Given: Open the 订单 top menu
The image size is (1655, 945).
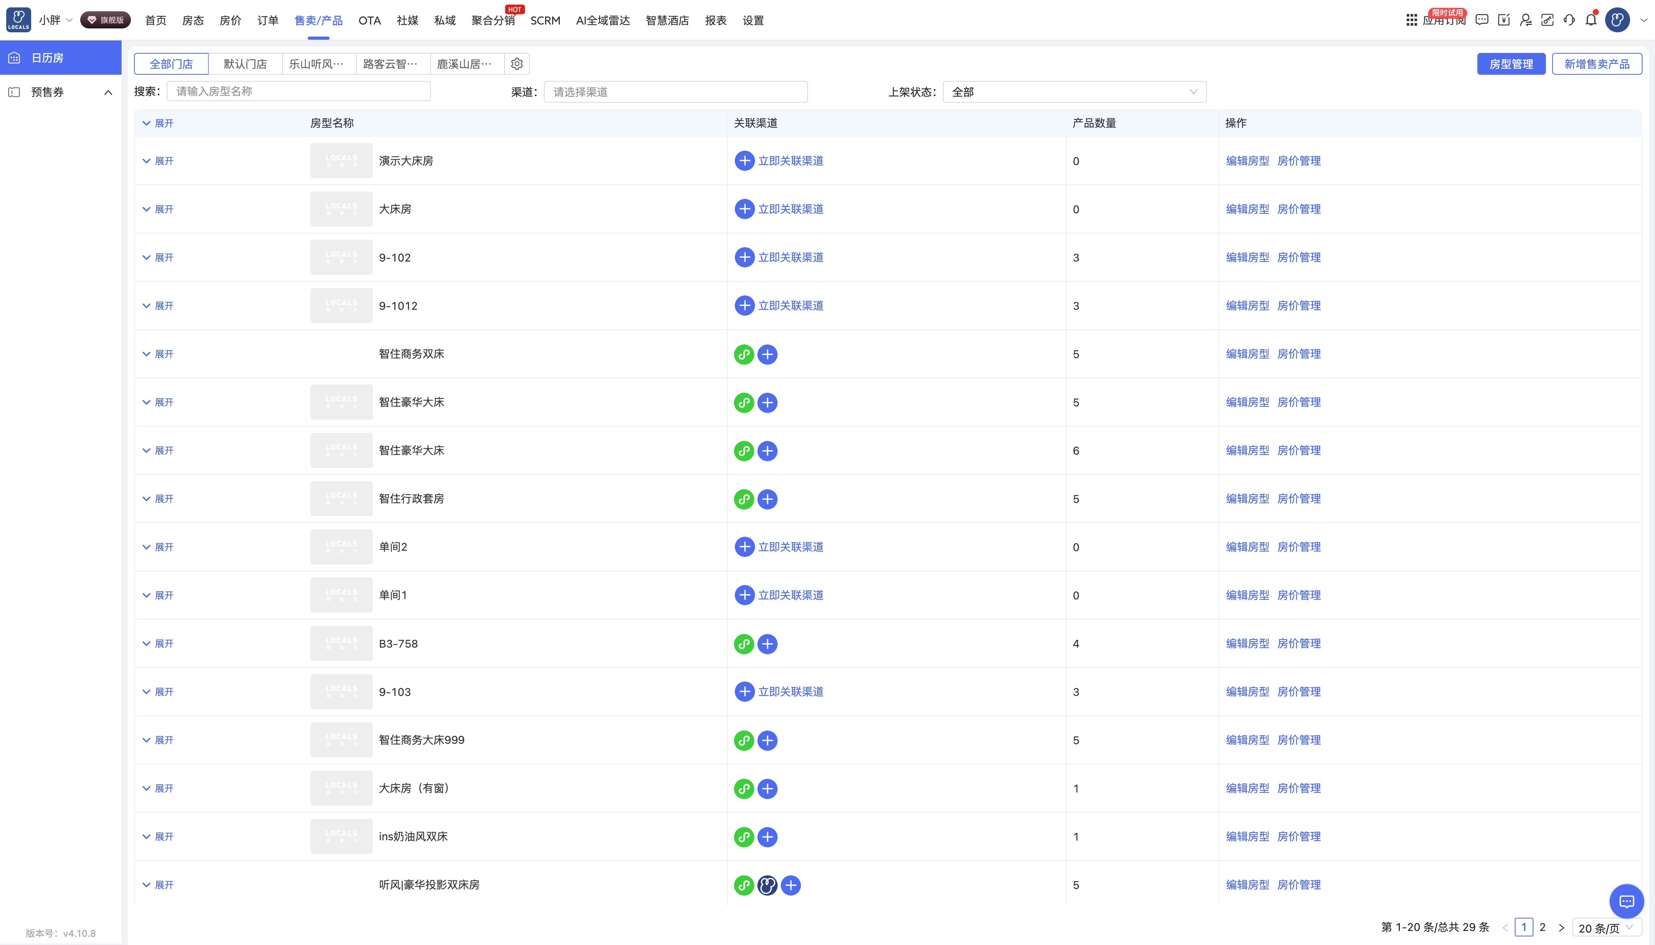Looking at the screenshot, I should (268, 20).
